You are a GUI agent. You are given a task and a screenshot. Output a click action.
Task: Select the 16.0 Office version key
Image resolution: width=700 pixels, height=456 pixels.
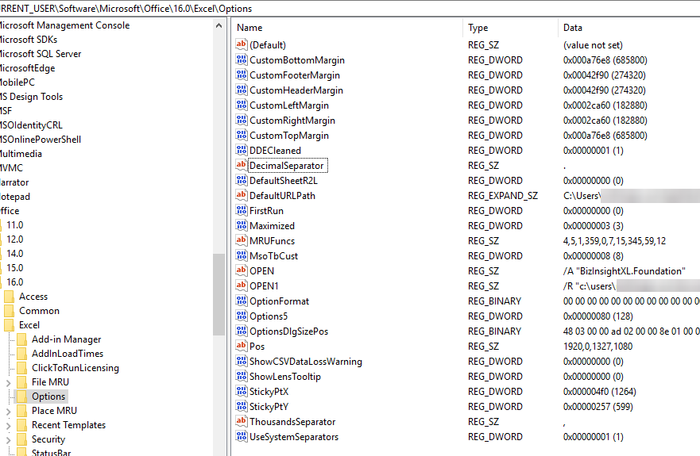pyautogui.click(x=15, y=282)
